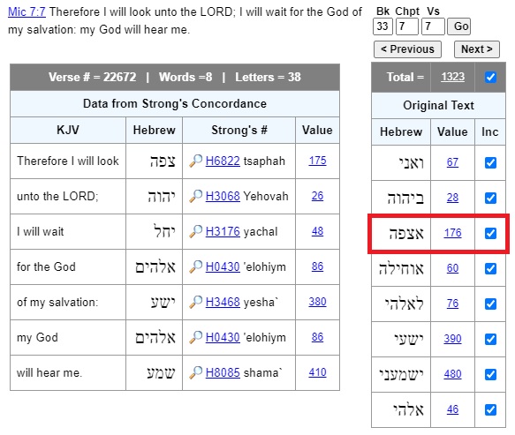Click original text value 28

tap(452, 198)
